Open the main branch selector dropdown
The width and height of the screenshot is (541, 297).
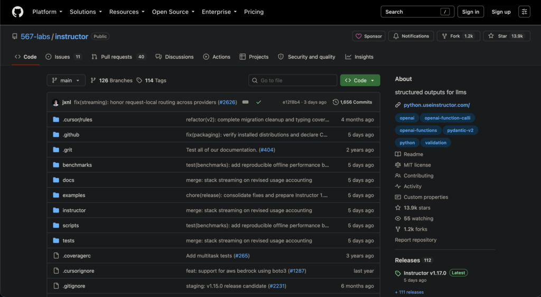66,80
